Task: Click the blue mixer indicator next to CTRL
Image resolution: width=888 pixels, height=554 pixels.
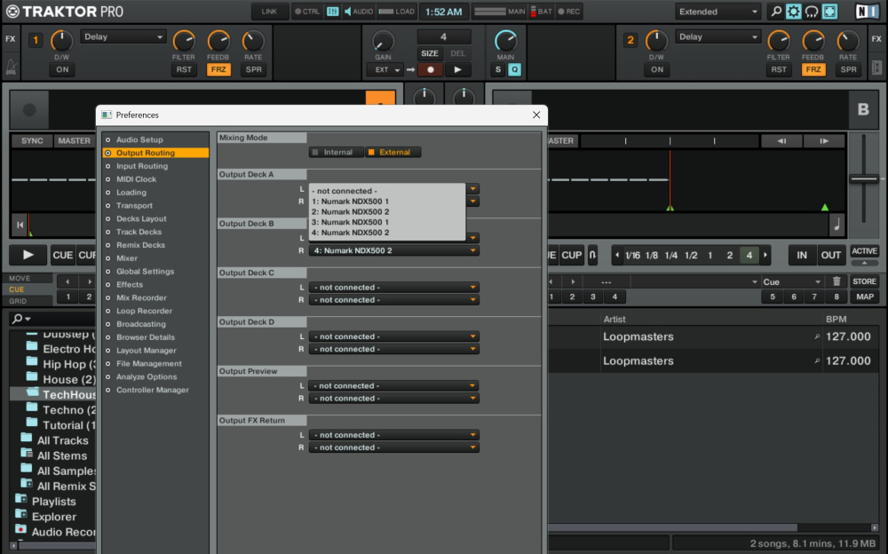Action: tap(332, 12)
